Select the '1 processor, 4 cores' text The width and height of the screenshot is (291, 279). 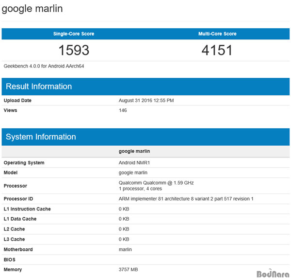pos(140,189)
